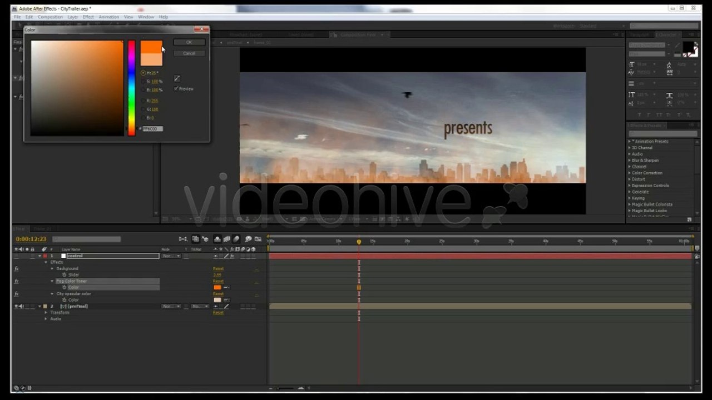The image size is (712, 400).
Task: Toggle the Fog Color Toner Color stopwatch
Action: pyautogui.click(x=65, y=287)
